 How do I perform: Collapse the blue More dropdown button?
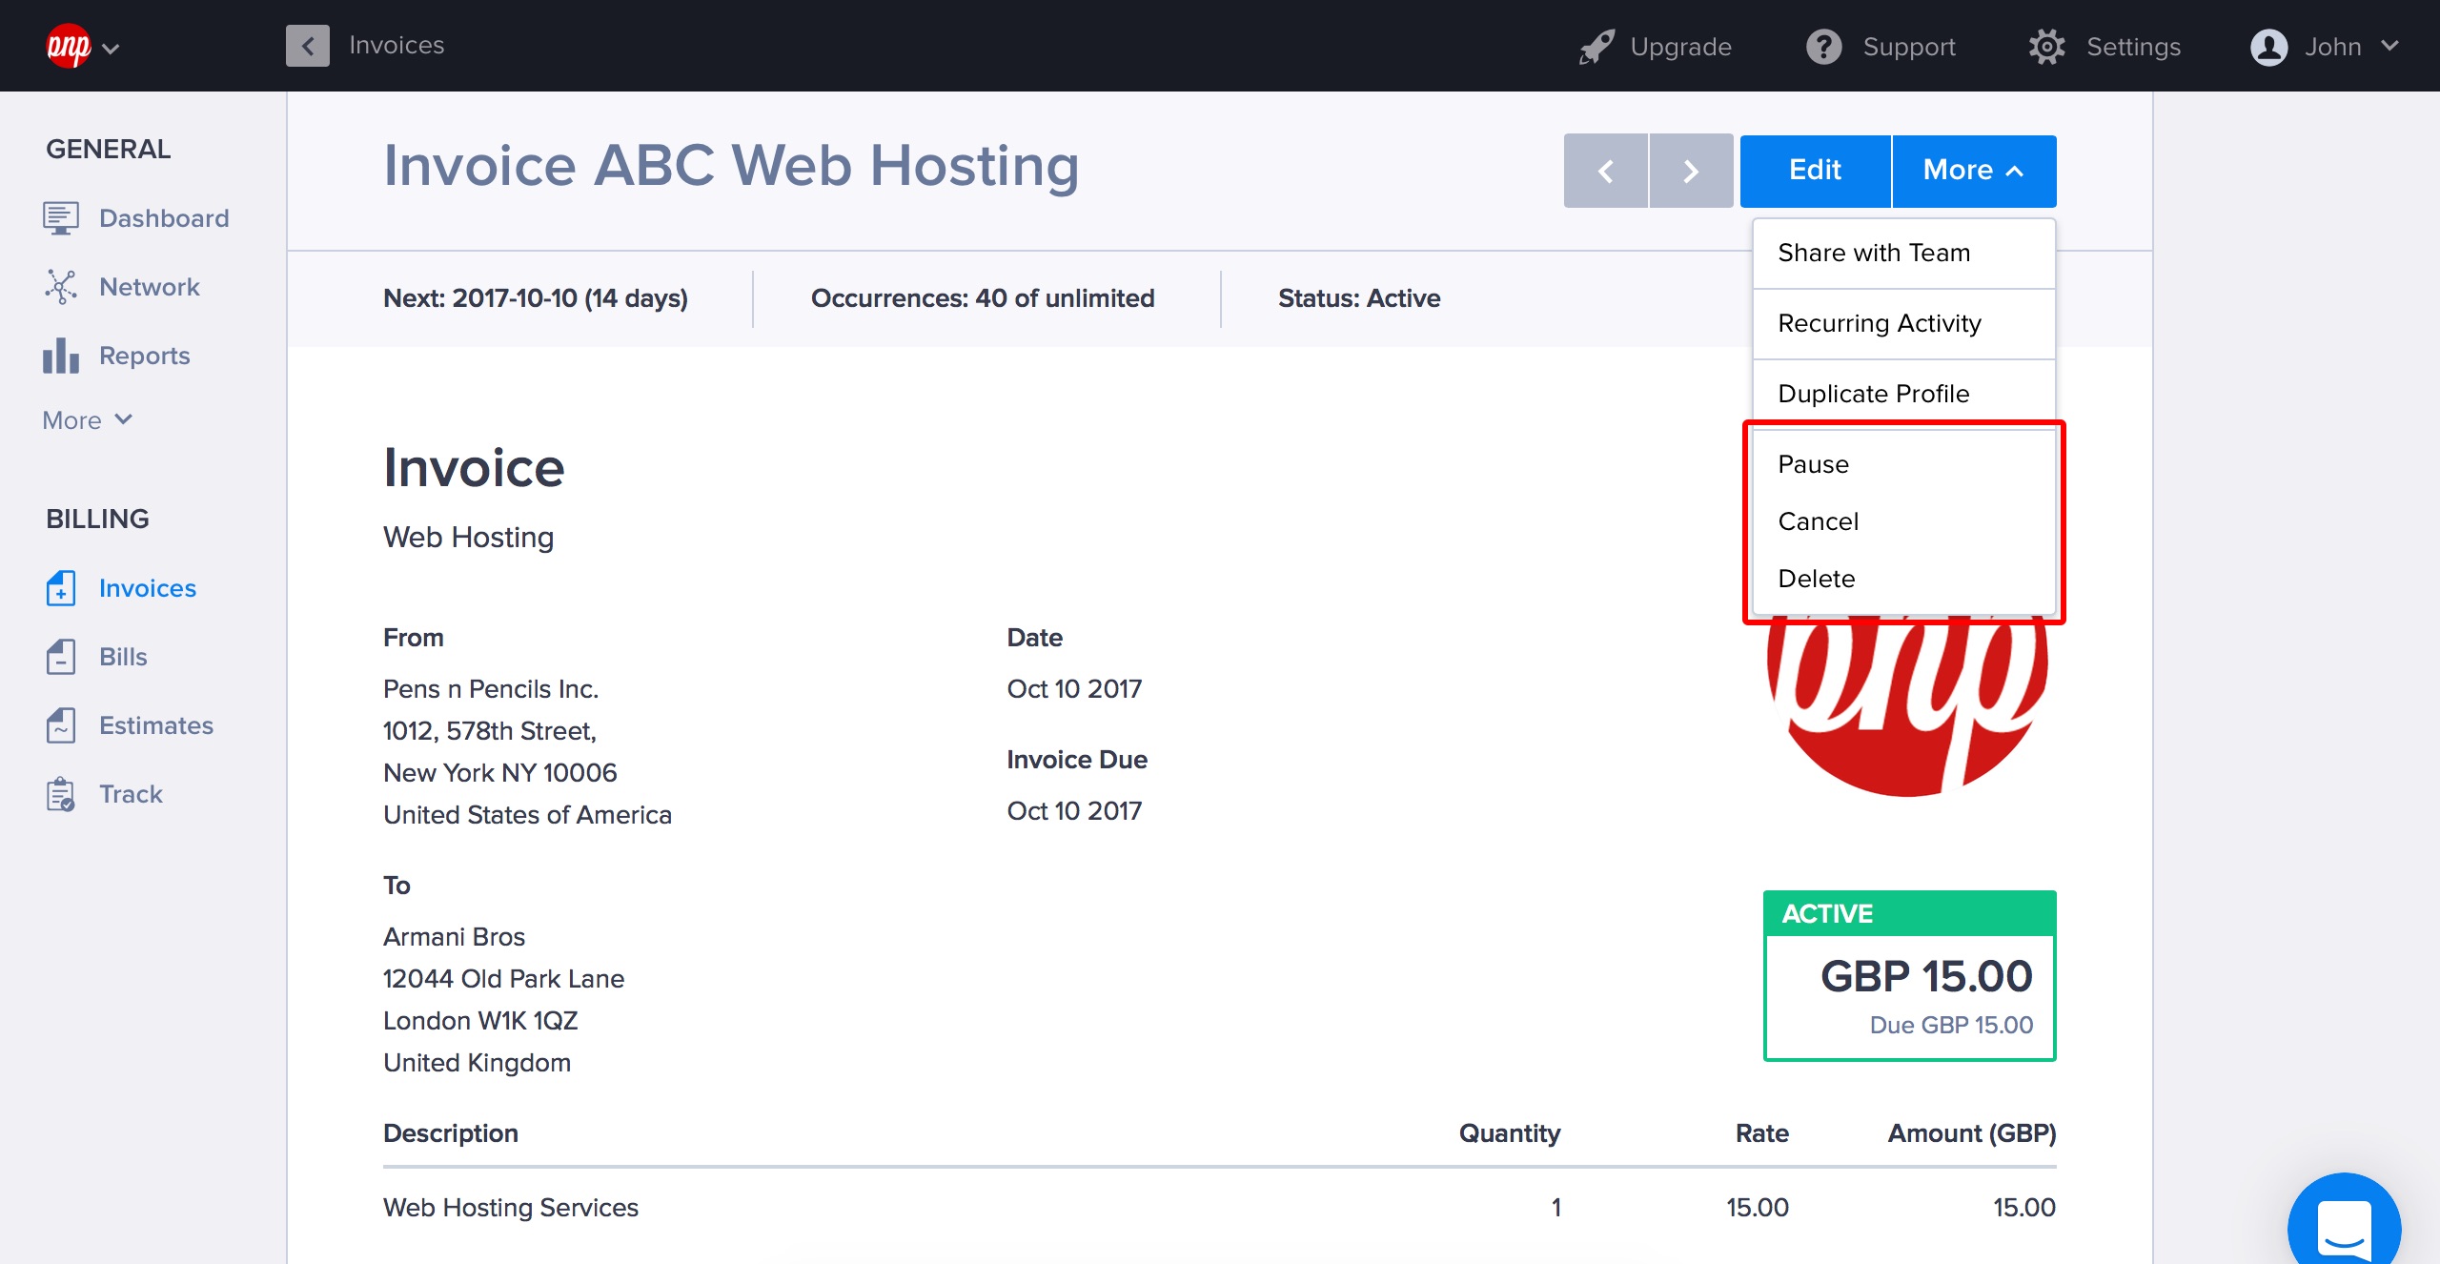point(1973,171)
